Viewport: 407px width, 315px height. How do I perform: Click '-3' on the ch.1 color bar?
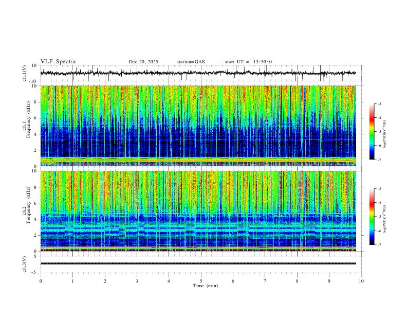[x=379, y=103]
